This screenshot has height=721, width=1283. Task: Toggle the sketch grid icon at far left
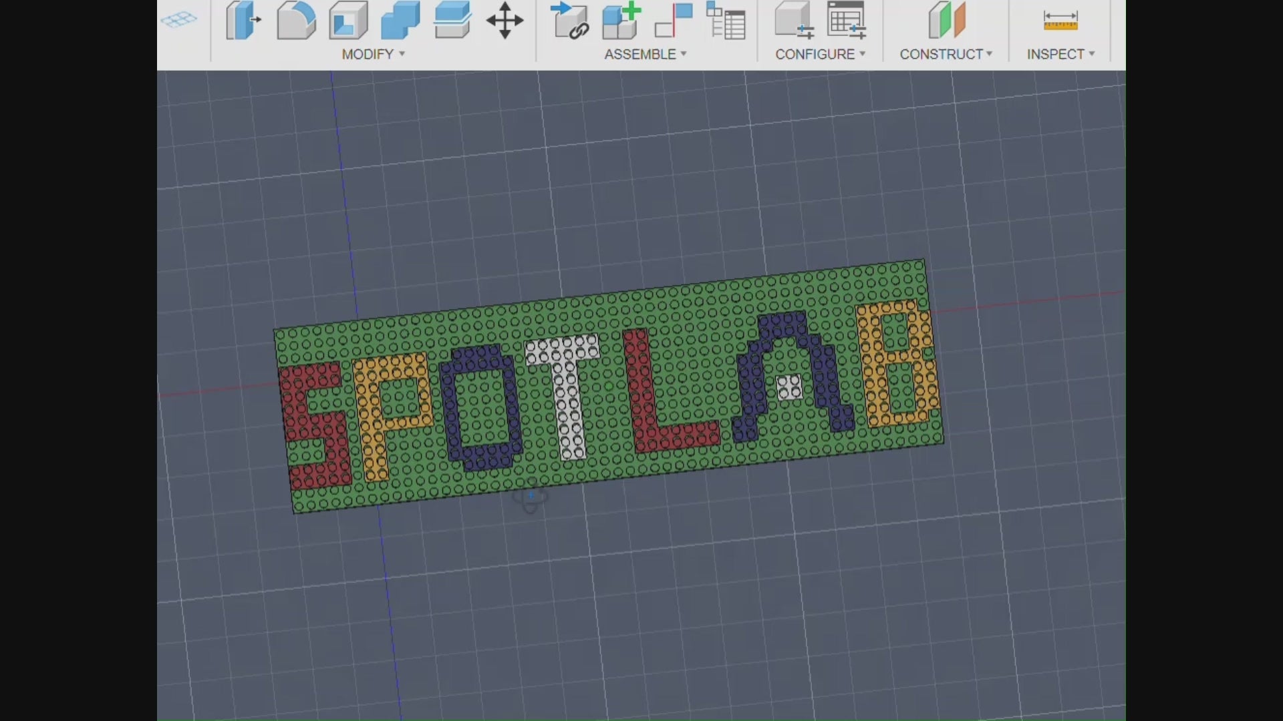(179, 20)
